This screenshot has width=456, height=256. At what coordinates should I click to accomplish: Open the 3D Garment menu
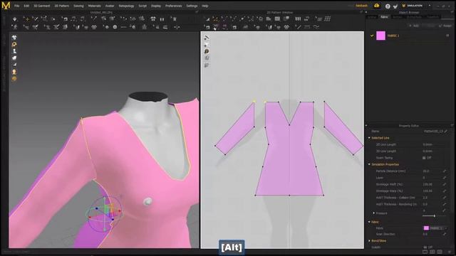(42, 6)
